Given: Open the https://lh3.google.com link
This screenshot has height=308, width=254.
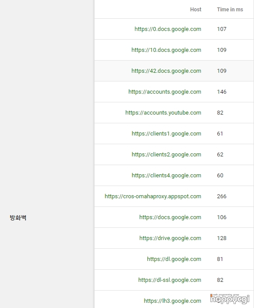Looking at the screenshot, I should coord(173,301).
